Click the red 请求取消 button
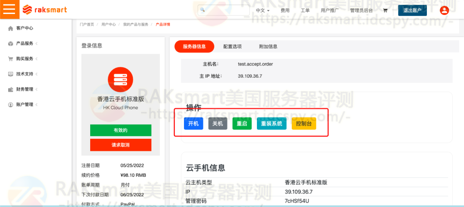This screenshot has height=207, width=464. click(x=121, y=145)
